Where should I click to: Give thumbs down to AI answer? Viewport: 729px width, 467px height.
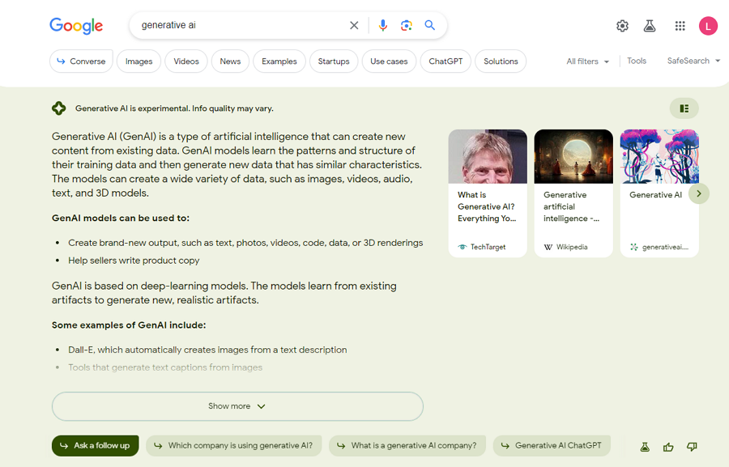pyautogui.click(x=692, y=447)
